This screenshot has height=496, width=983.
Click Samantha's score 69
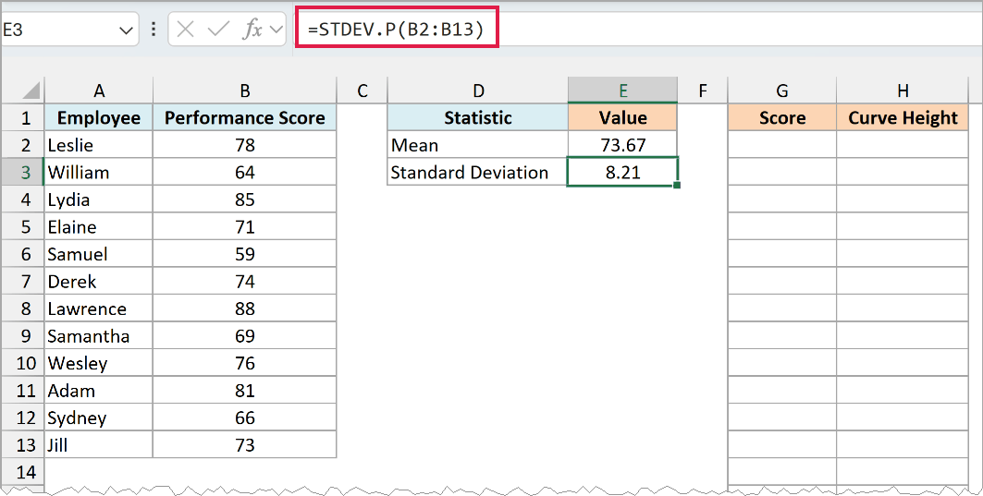[x=244, y=335]
